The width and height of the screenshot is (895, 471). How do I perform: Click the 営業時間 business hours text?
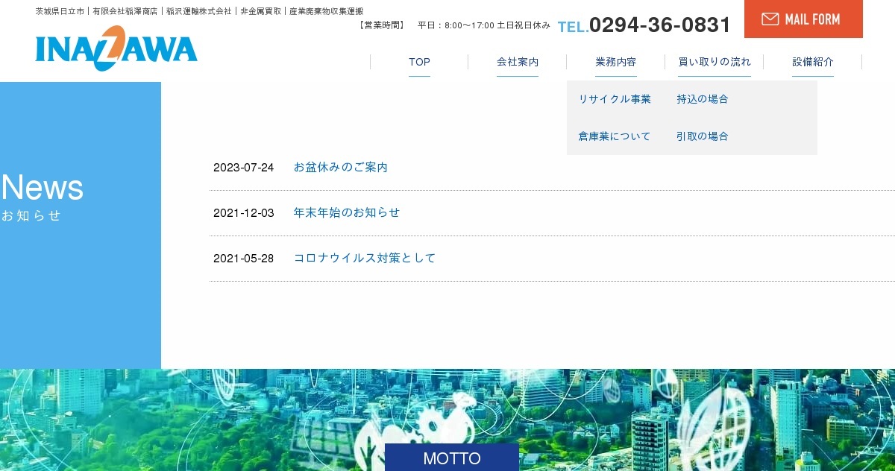pos(455,25)
